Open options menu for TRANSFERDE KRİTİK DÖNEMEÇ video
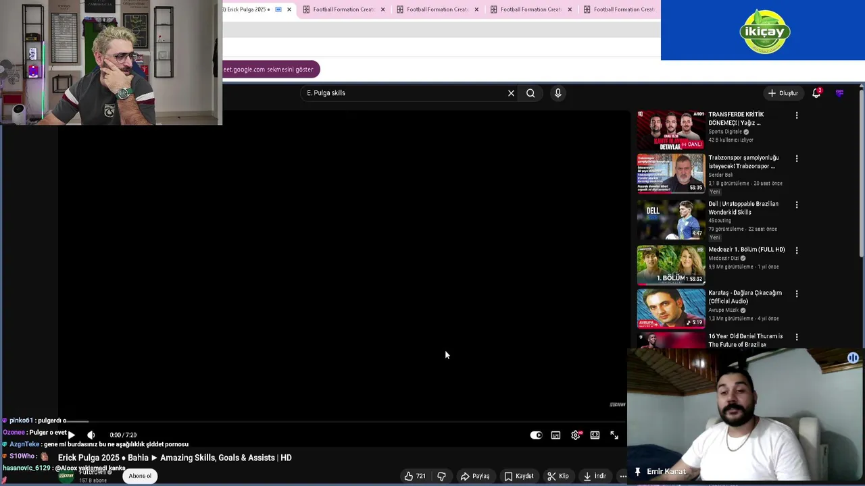The width and height of the screenshot is (865, 486). pyautogui.click(x=797, y=115)
